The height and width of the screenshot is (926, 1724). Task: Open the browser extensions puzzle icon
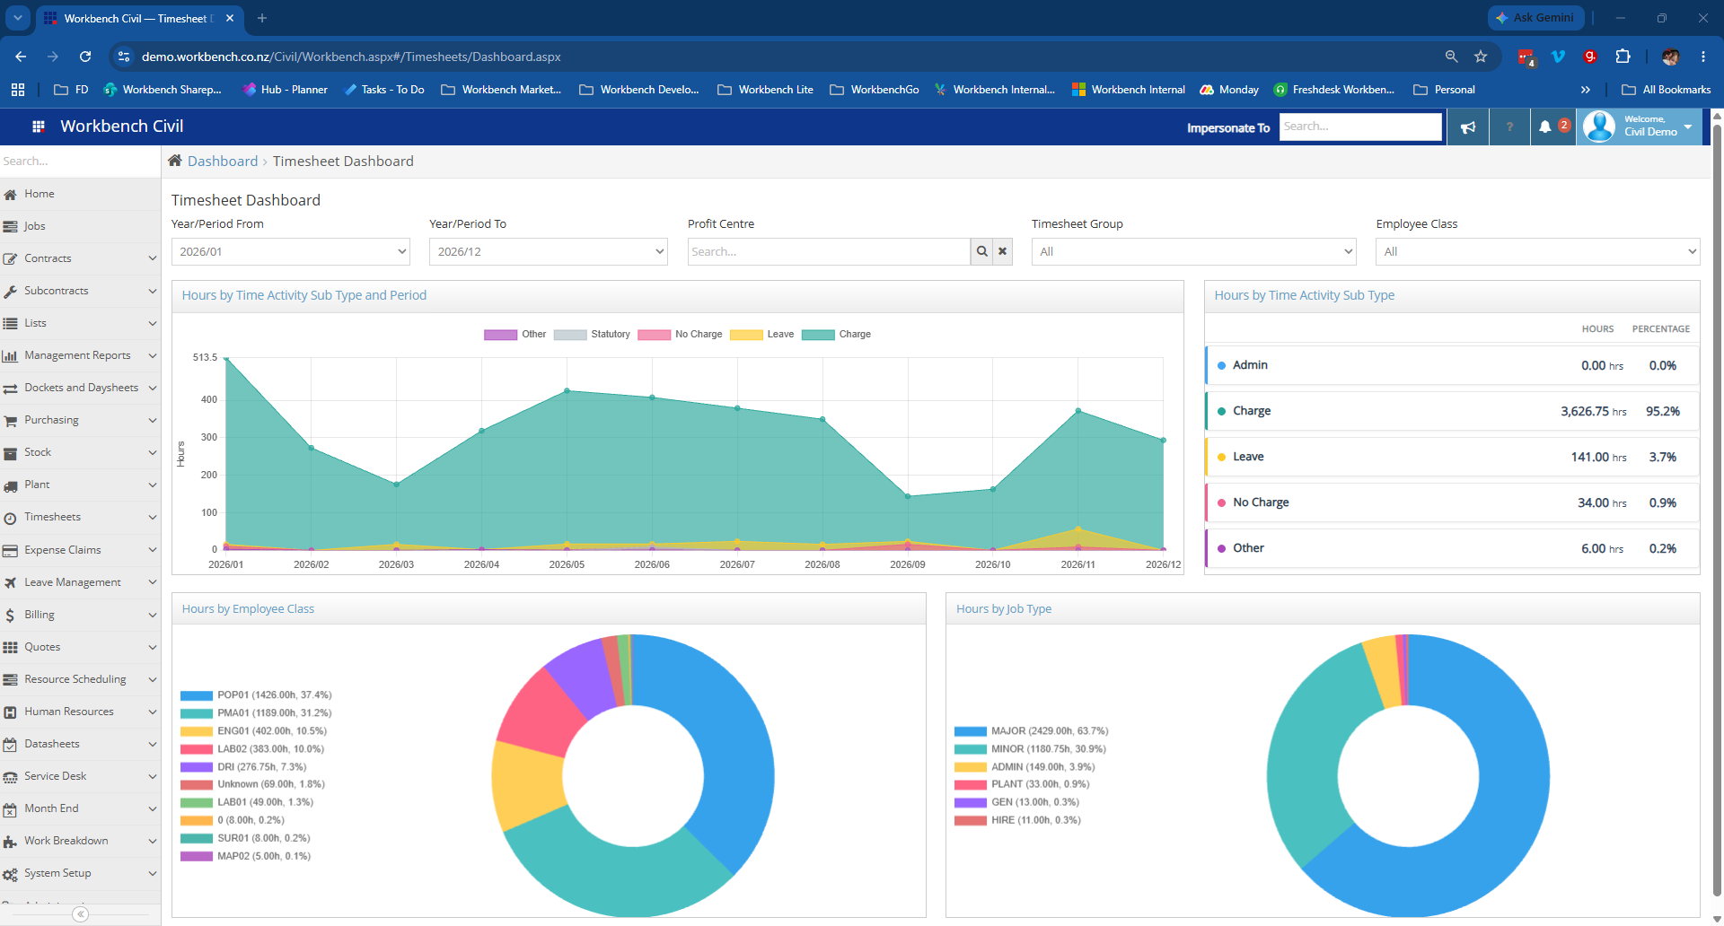(1623, 57)
